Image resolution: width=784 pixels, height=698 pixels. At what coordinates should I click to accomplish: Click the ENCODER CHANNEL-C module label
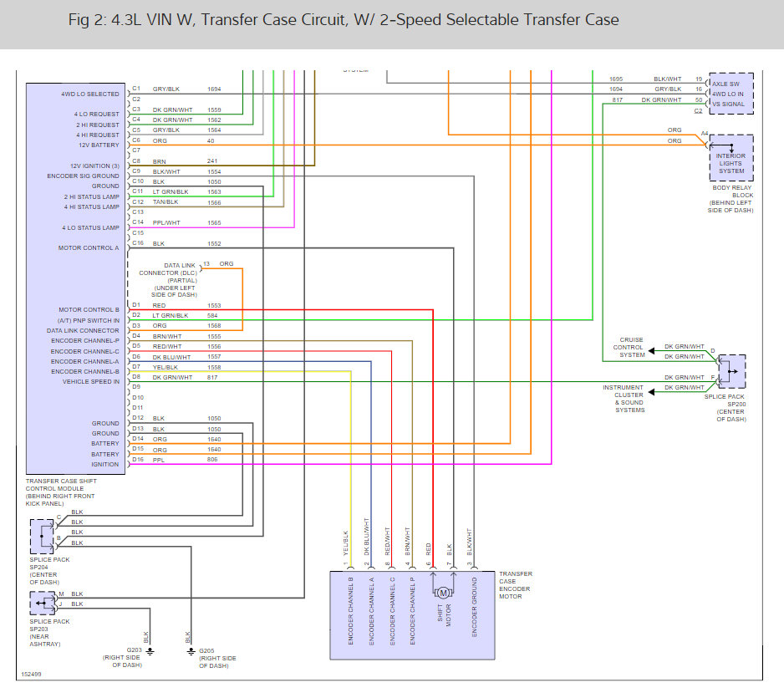85,352
